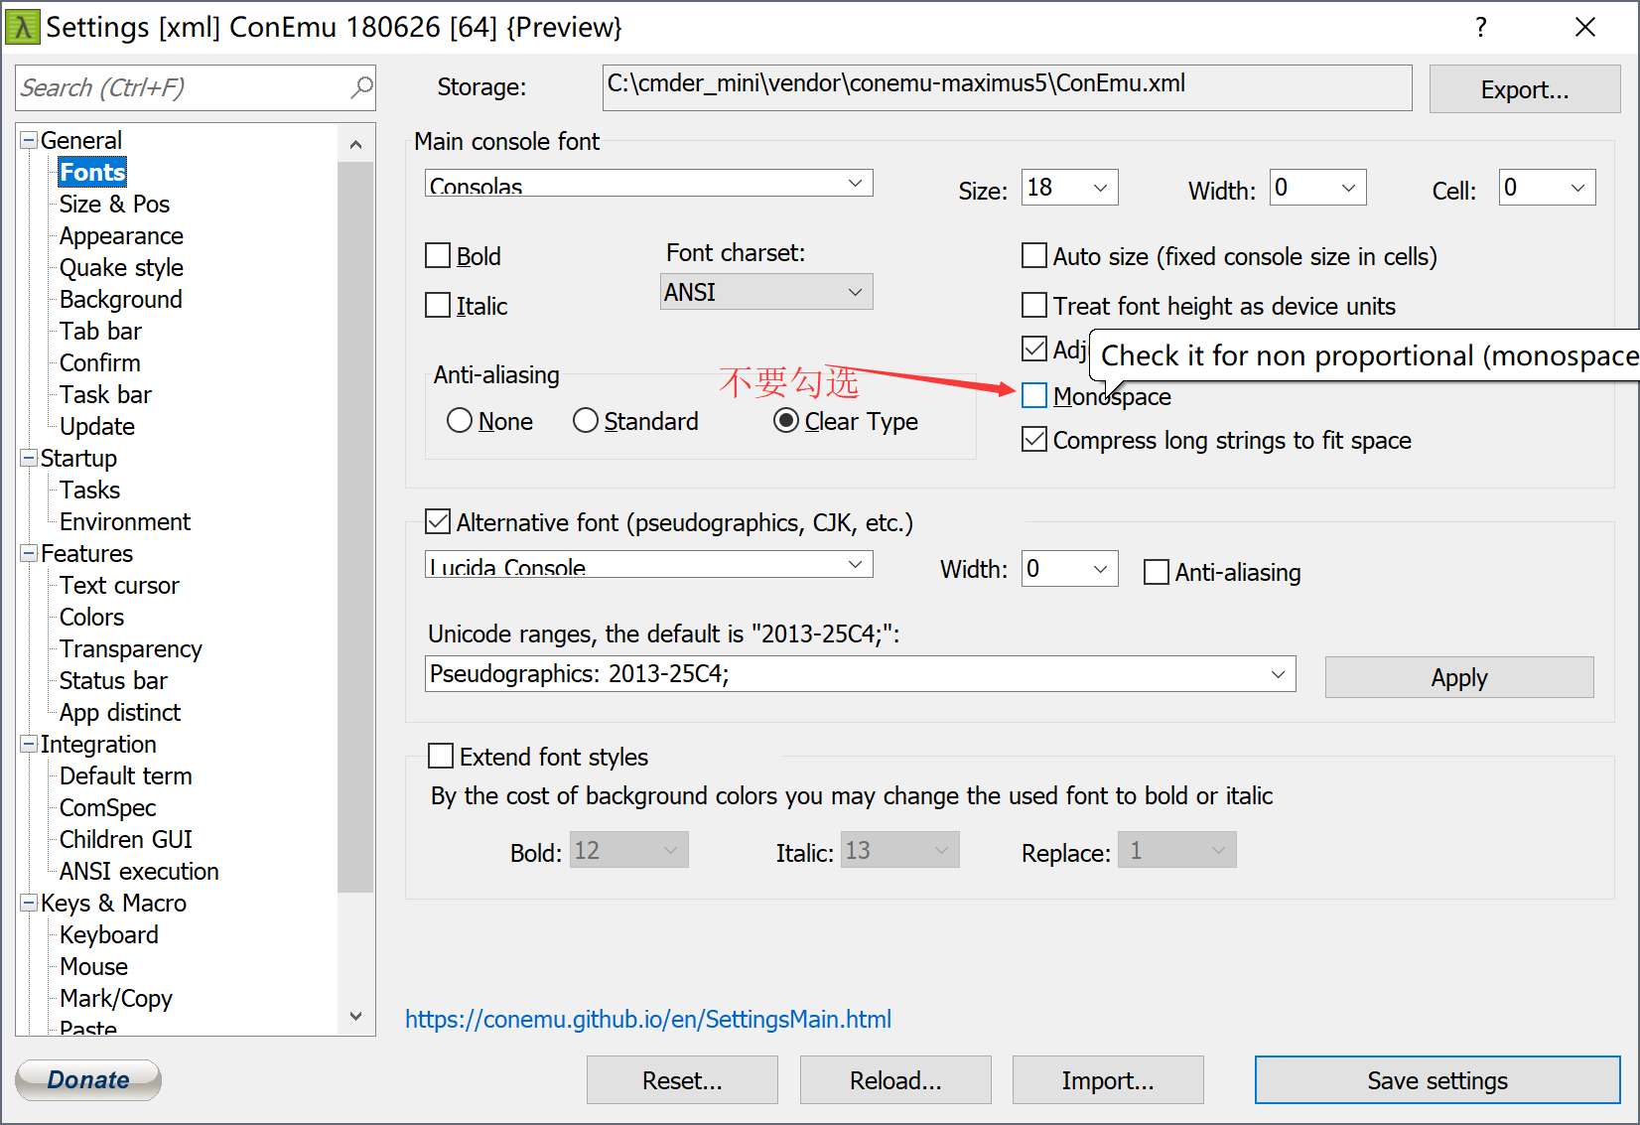The image size is (1640, 1125).
Task: Open Tab bar settings page
Action: pyautogui.click(x=100, y=331)
